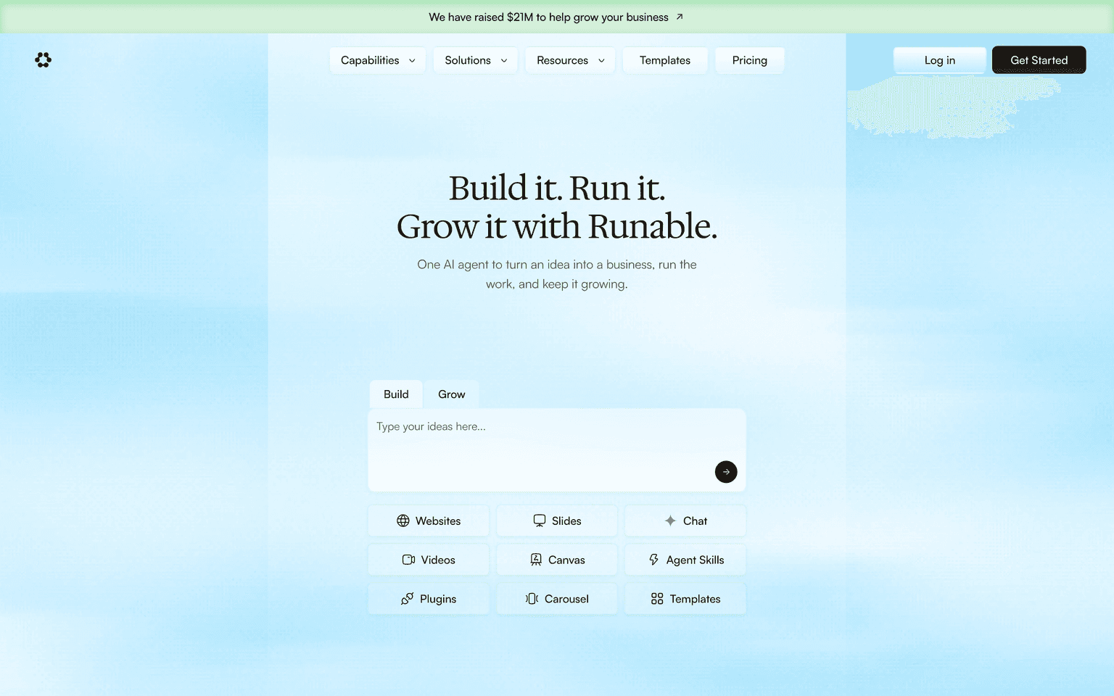Read the $21M funding announcement

(548, 17)
